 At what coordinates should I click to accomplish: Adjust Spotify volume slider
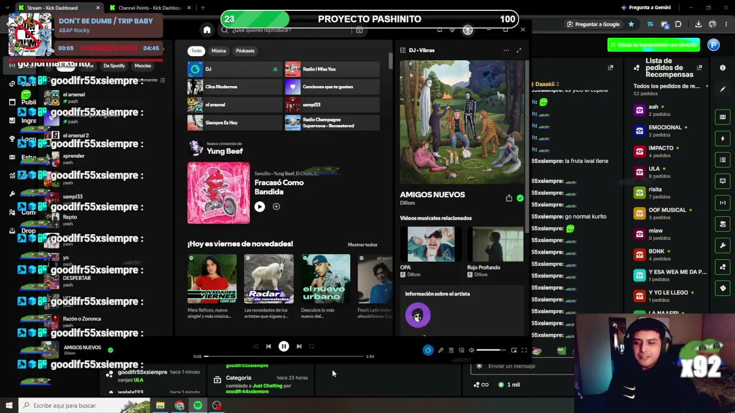(491, 350)
